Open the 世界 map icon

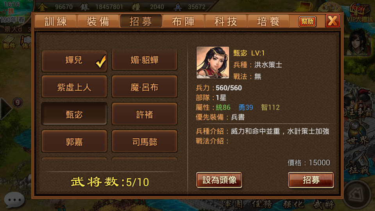(x=358, y=134)
